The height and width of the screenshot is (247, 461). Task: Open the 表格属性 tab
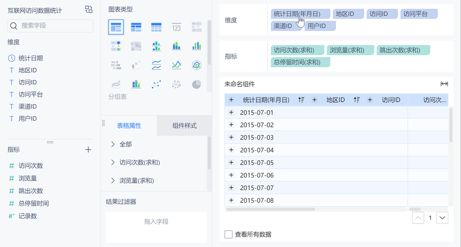129,125
